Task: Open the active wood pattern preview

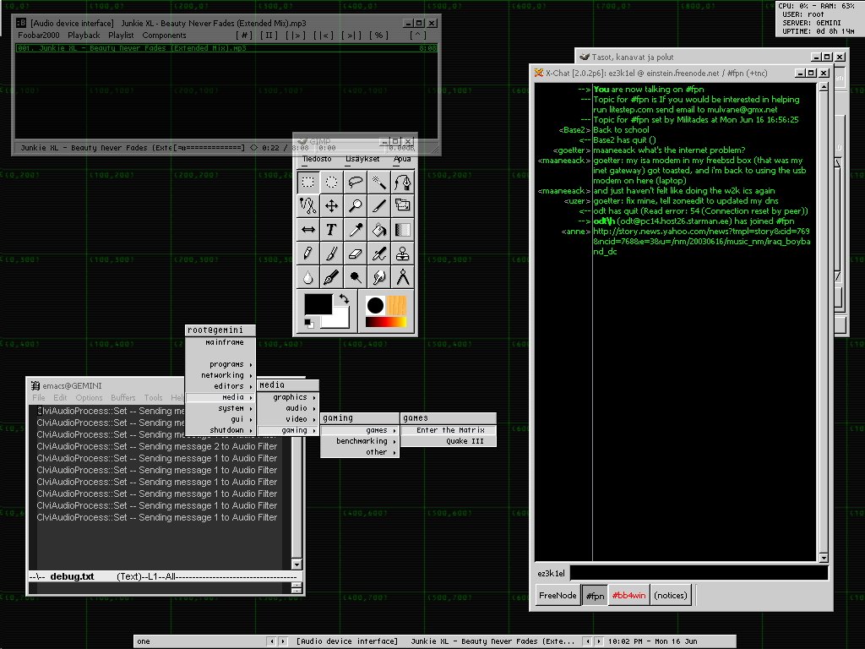Action: 396,305
